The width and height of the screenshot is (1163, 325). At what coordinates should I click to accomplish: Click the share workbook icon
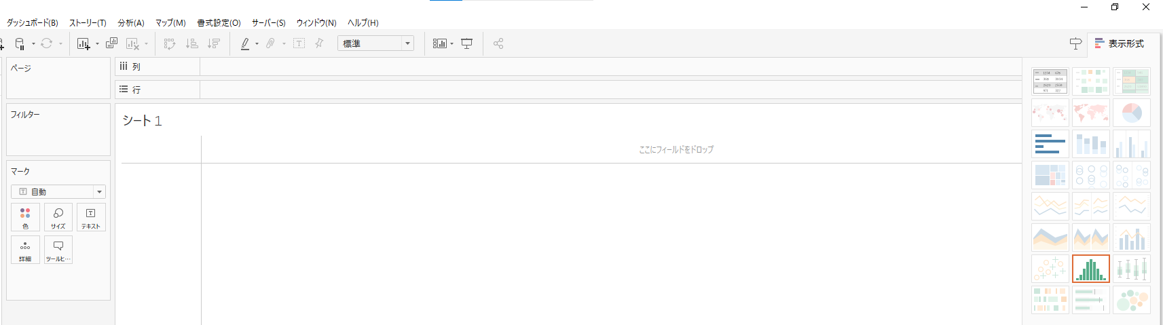[x=498, y=43]
